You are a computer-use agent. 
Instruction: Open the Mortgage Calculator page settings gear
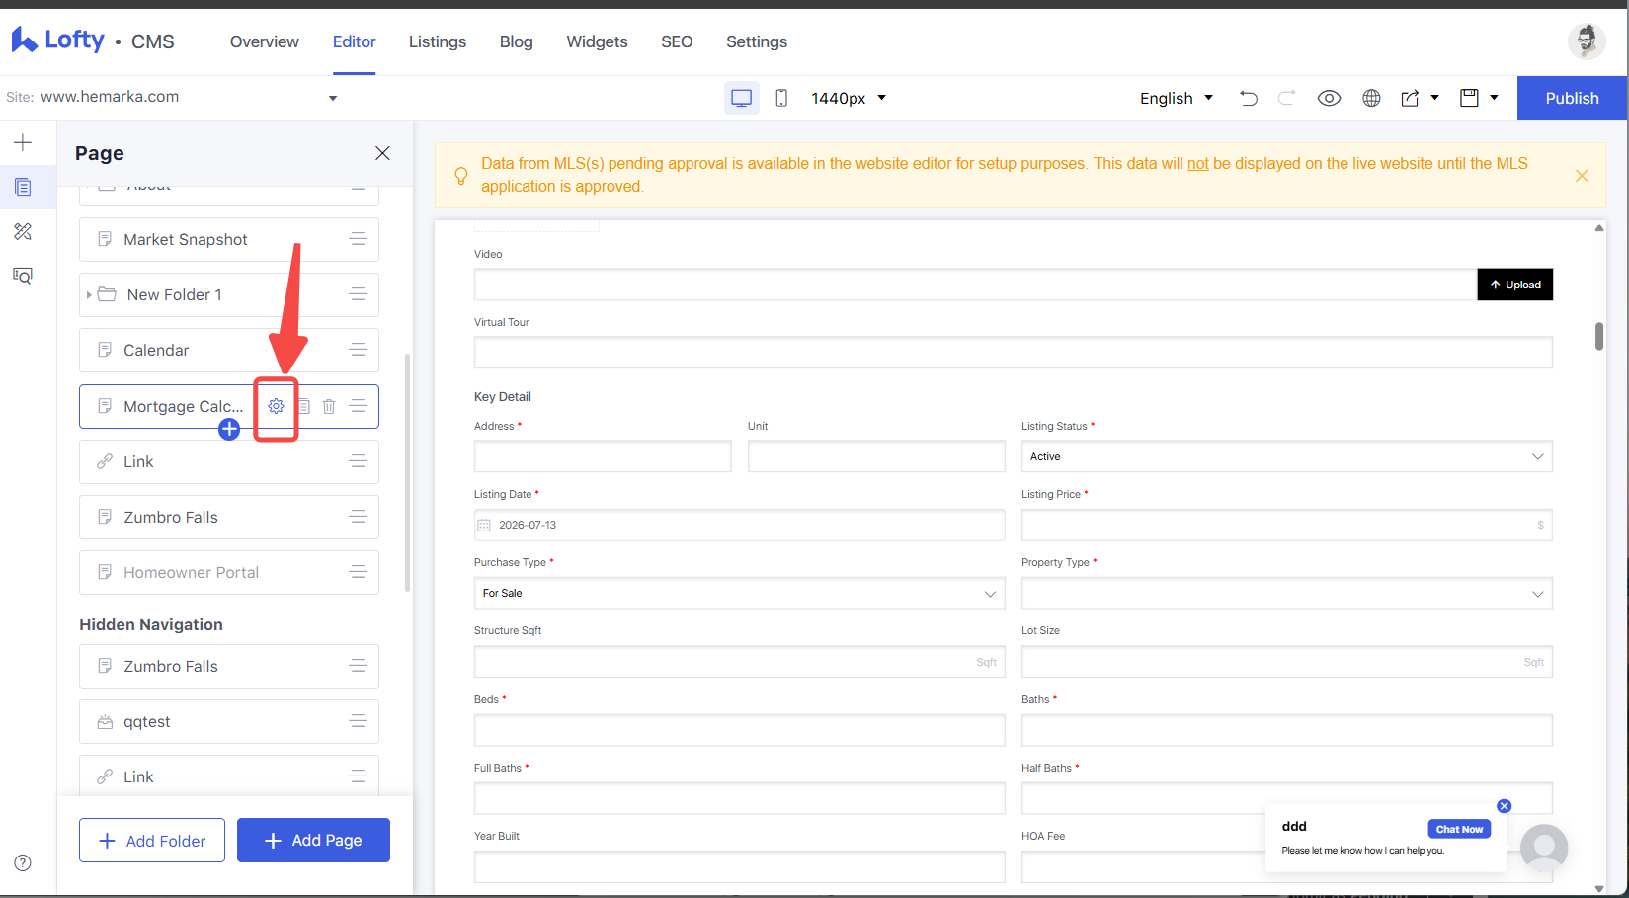[x=277, y=406]
